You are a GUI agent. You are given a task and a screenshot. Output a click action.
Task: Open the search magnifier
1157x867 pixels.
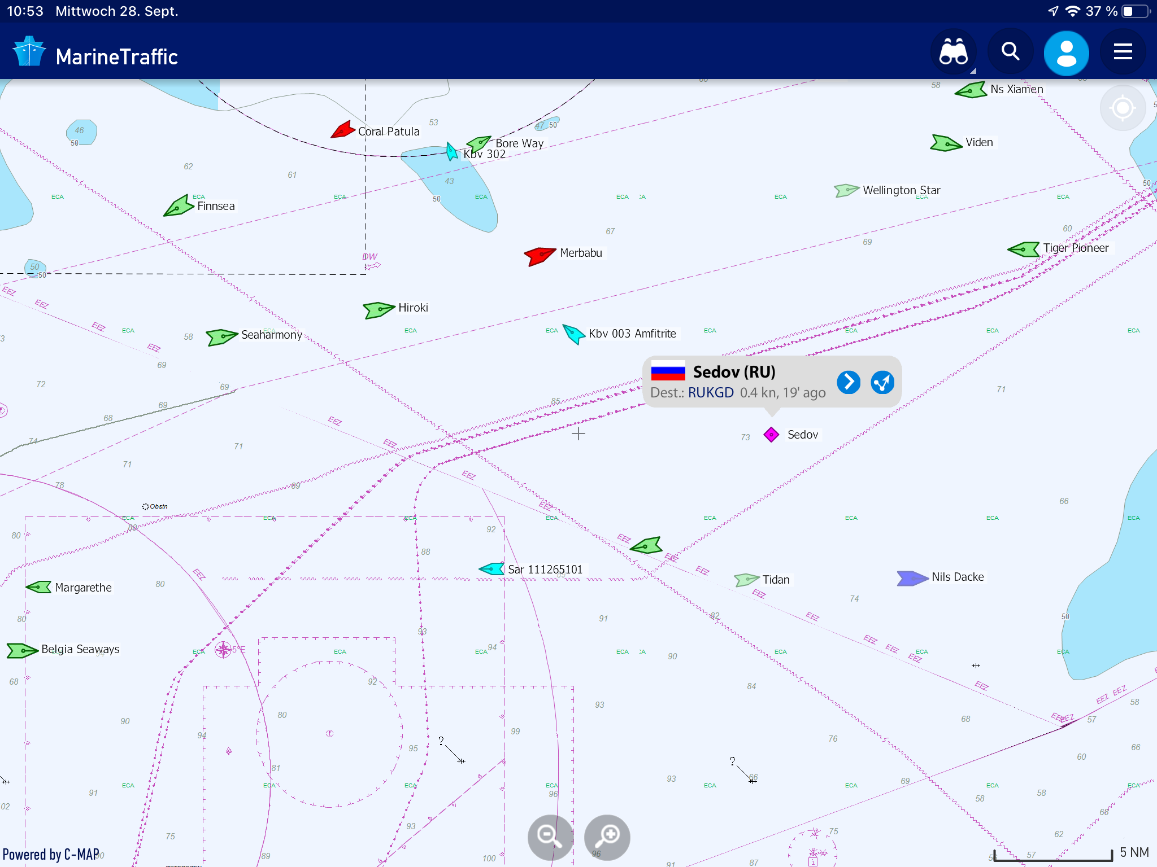1010,52
